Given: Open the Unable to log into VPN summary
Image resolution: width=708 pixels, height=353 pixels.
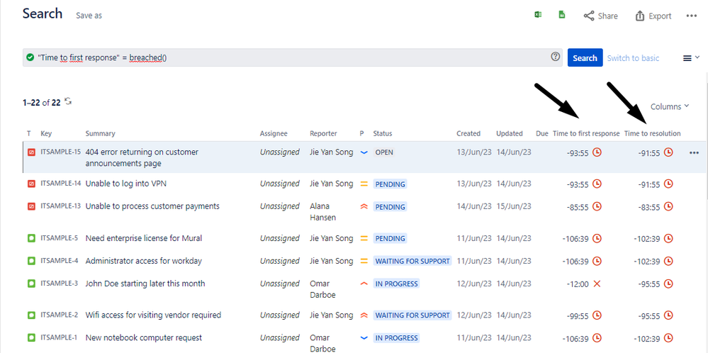Looking at the screenshot, I should coord(126,184).
